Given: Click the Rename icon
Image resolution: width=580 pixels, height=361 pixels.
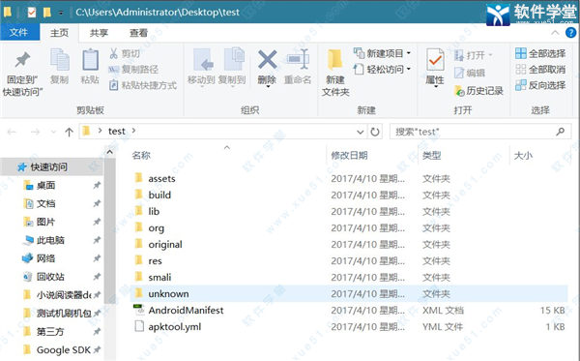Looking at the screenshot, I should click(x=298, y=59).
